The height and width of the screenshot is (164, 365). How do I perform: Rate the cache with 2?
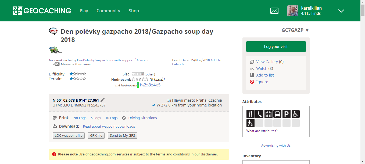(145, 85)
